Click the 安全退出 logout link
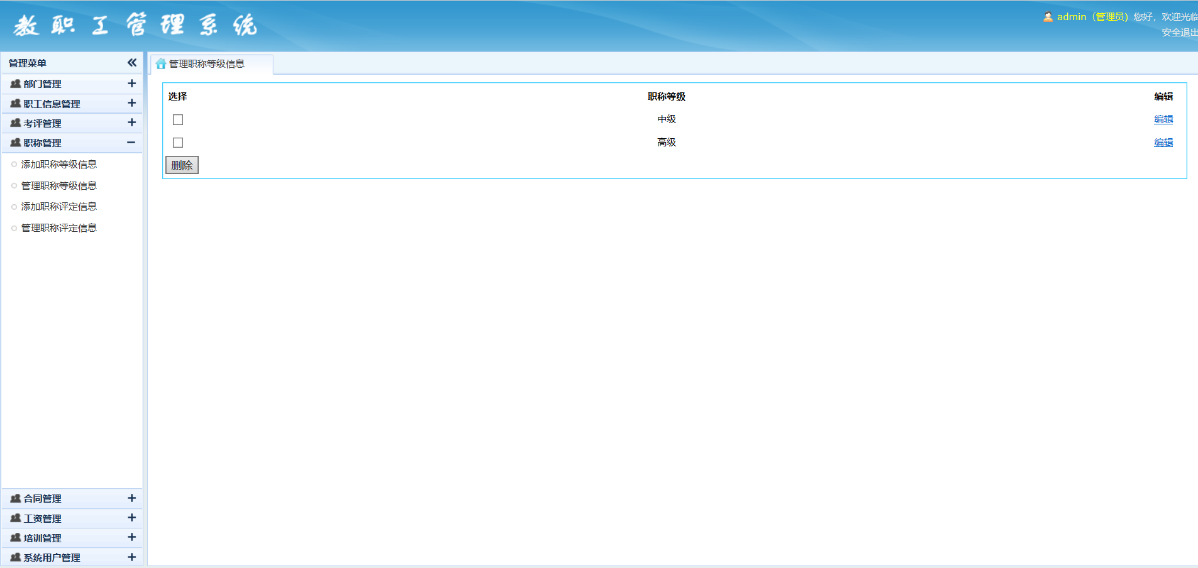This screenshot has width=1198, height=568. 1179,33
